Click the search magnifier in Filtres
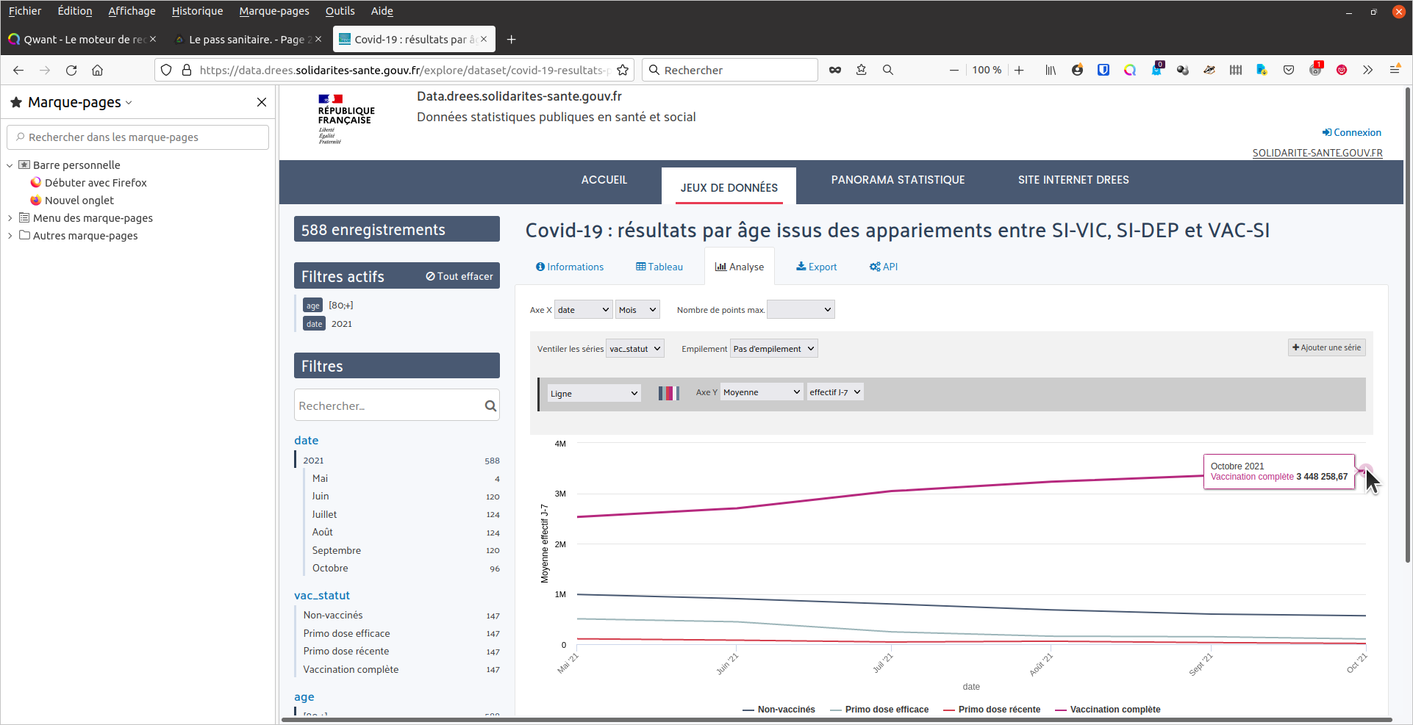Viewport: 1413px width, 725px height. tap(490, 405)
